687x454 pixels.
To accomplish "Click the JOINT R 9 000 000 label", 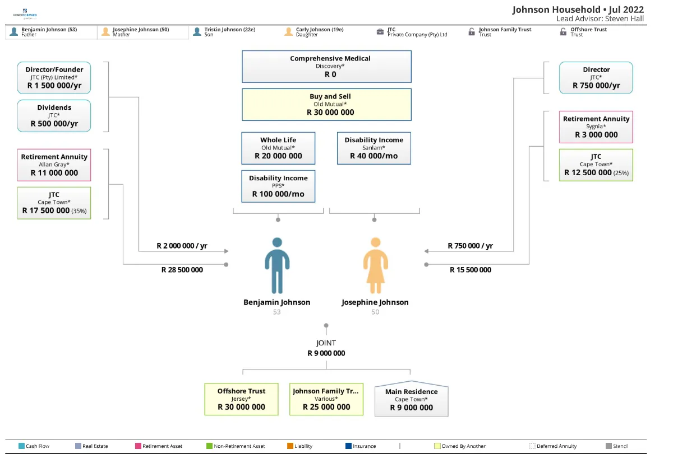I will 326,348.
